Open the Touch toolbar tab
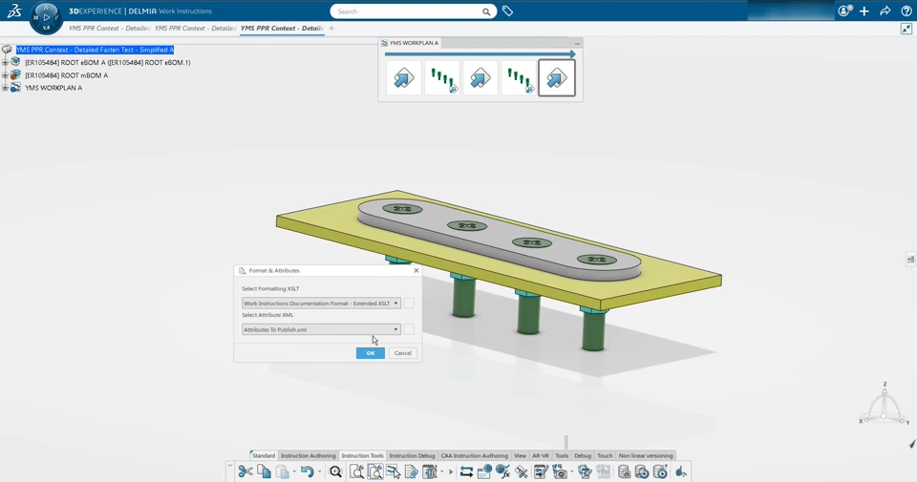The image size is (917, 482). click(605, 455)
